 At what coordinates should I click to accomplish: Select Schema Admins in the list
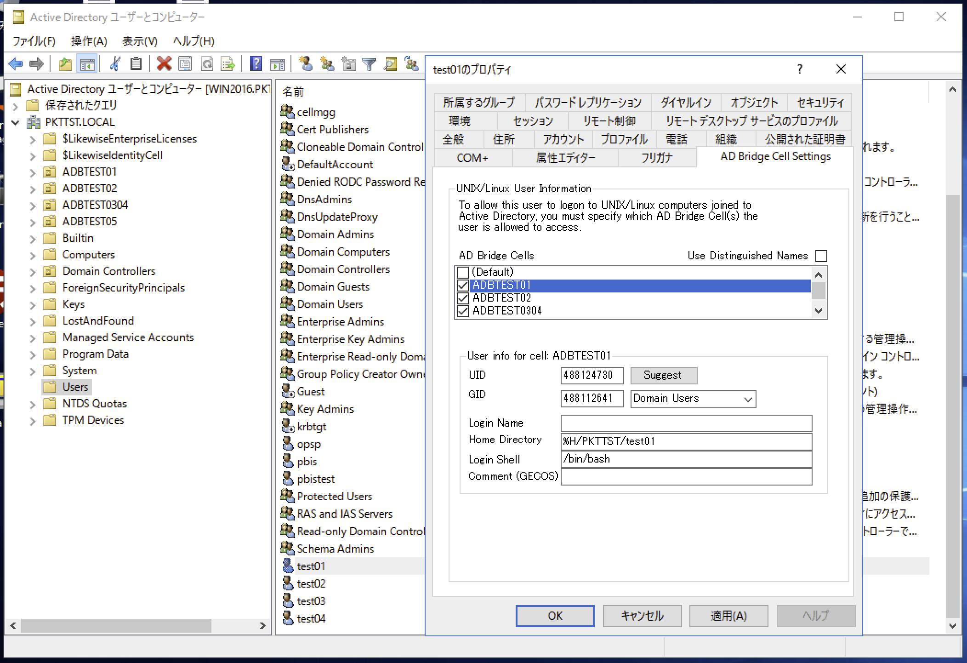coord(336,549)
